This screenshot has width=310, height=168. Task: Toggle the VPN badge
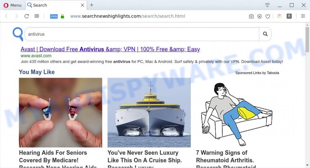click(54, 17)
